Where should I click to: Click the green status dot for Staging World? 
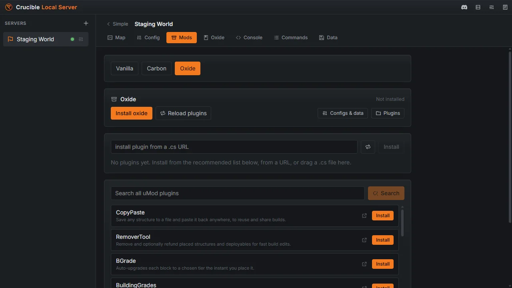click(x=72, y=39)
